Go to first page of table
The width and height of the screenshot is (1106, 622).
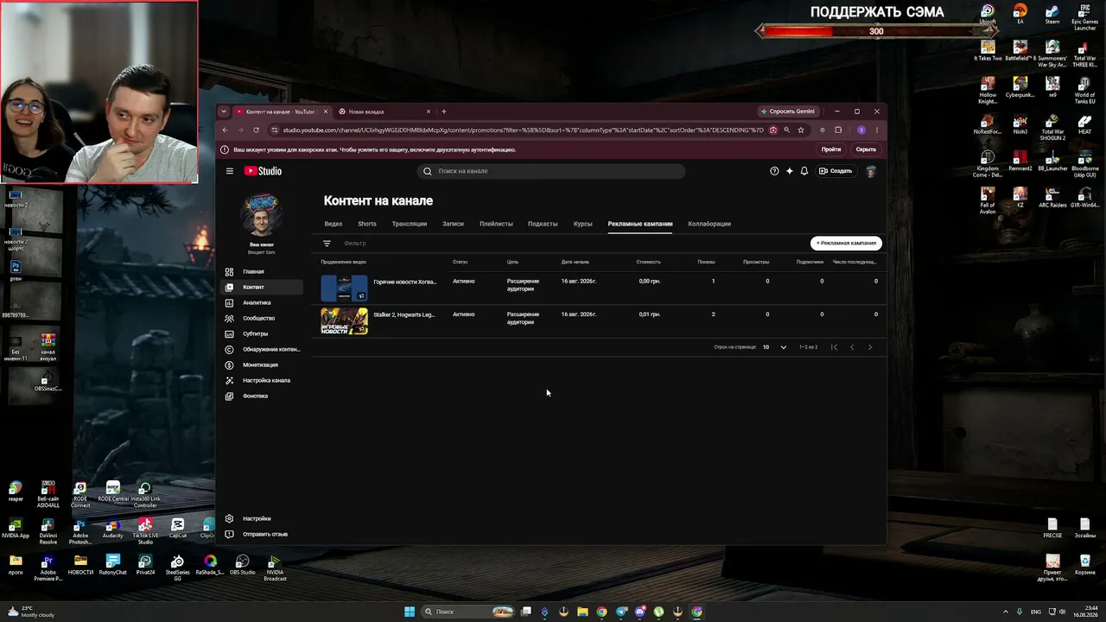834,347
